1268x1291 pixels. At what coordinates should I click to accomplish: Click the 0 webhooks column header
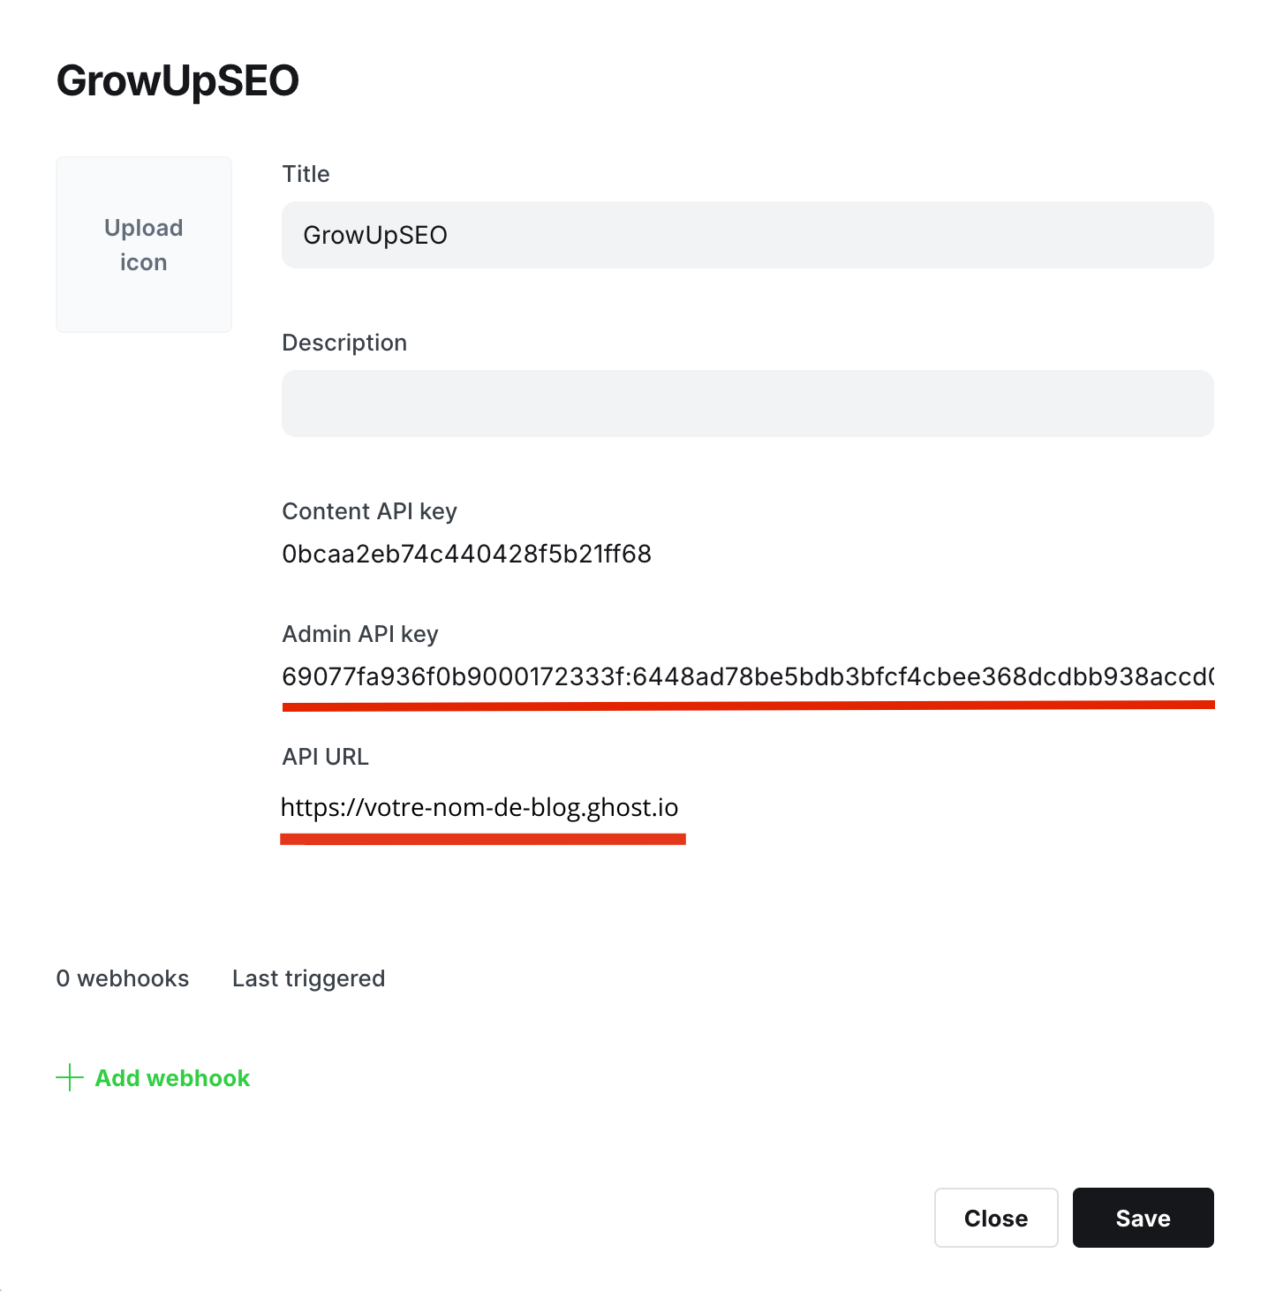(x=123, y=978)
